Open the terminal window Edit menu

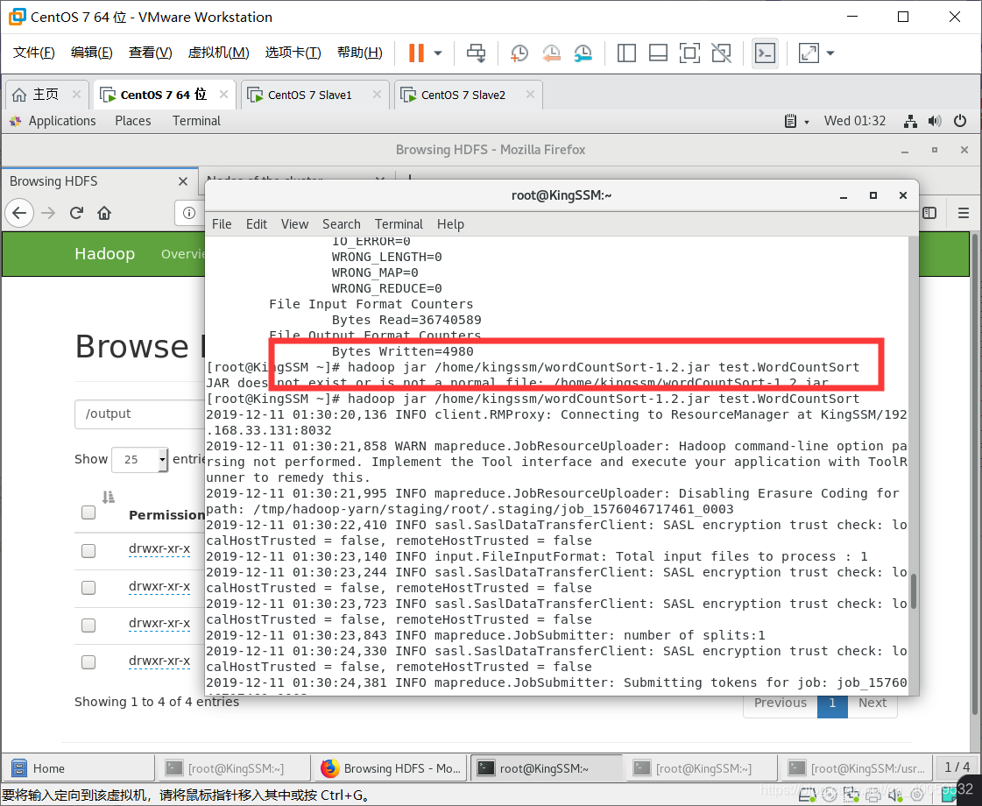pyautogui.click(x=256, y=224)
